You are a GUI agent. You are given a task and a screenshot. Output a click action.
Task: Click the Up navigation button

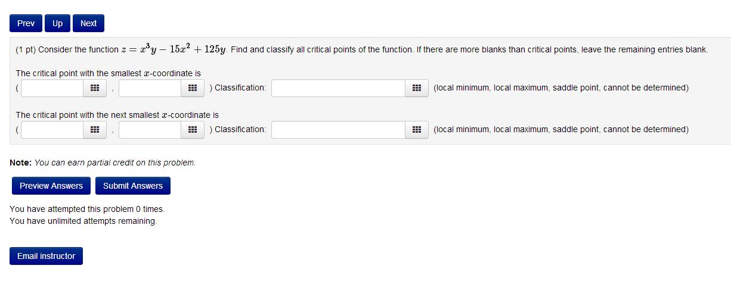coord(57,23)
